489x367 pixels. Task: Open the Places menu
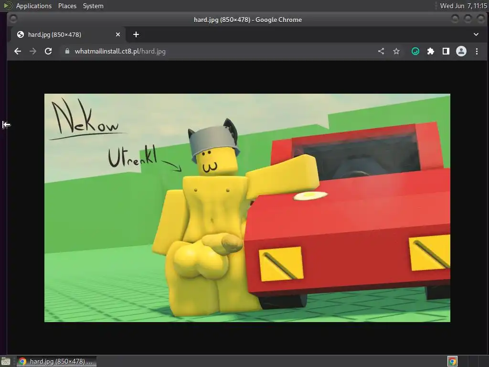[67, 6]
